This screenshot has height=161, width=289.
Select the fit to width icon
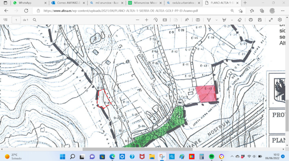pyautogui.click(x=165, y=20)
